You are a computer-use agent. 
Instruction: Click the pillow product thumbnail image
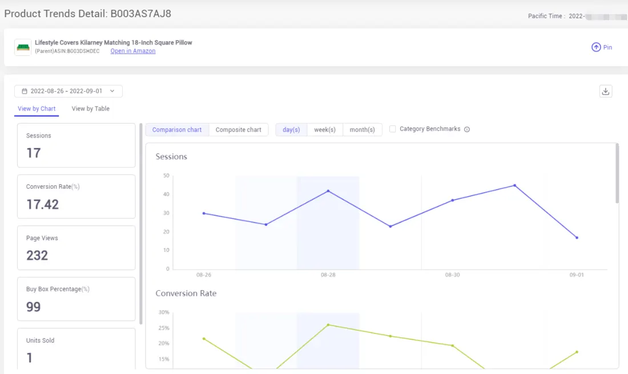[23, 46]
